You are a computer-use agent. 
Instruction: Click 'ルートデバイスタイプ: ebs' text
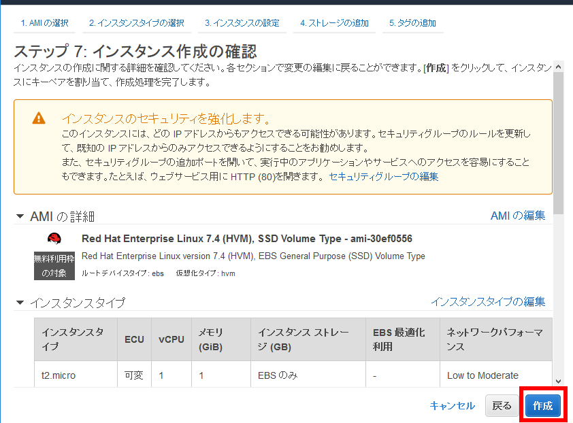(x=122, y=273)
